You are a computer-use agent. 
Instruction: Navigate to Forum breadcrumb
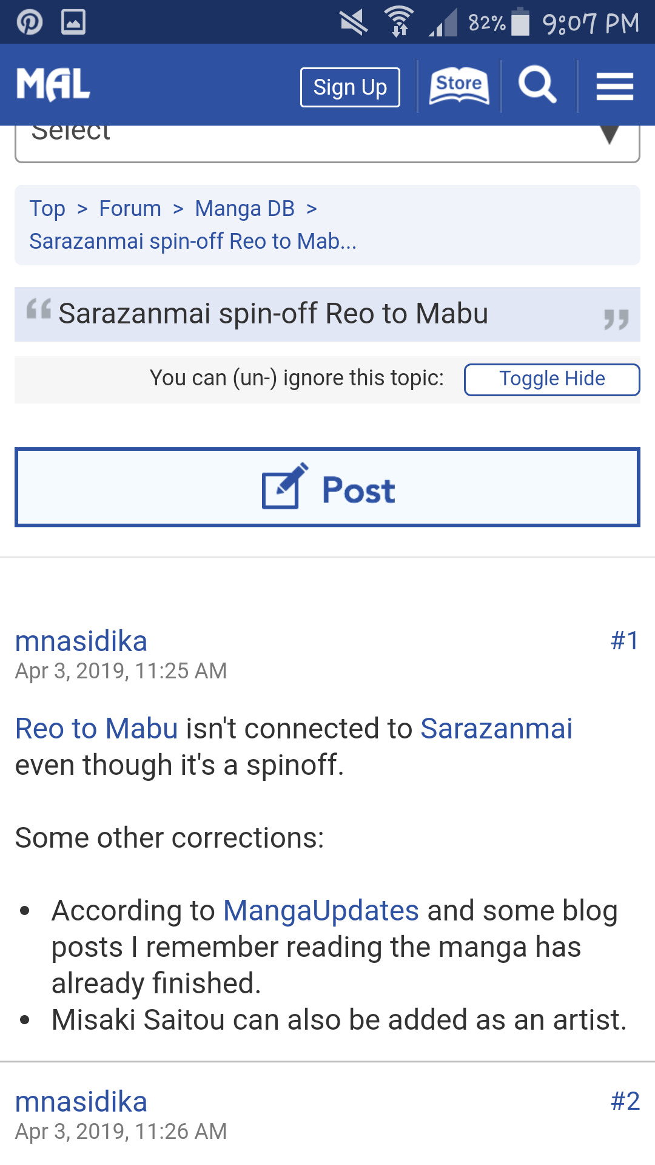click(x=130, y=209)
